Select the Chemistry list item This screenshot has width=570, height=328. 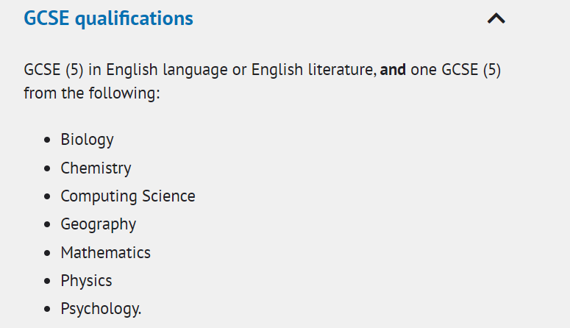(96, 168)
